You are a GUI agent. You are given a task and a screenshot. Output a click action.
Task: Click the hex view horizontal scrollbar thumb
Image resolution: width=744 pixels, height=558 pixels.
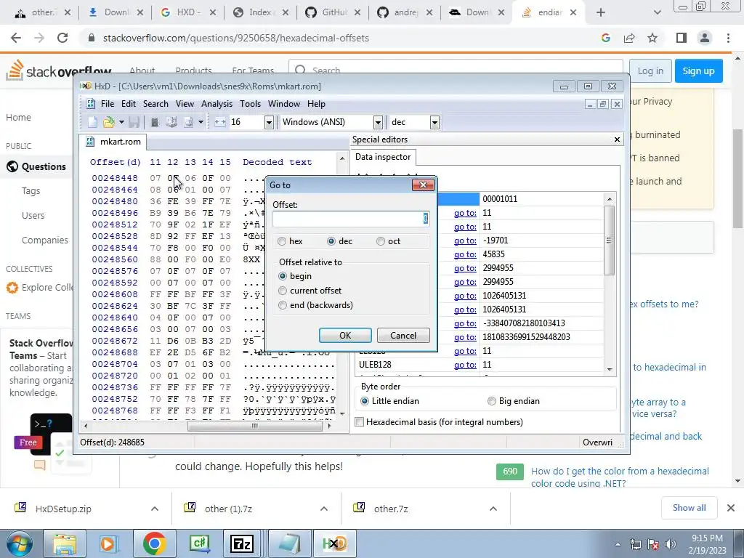(x=255, y=426)
